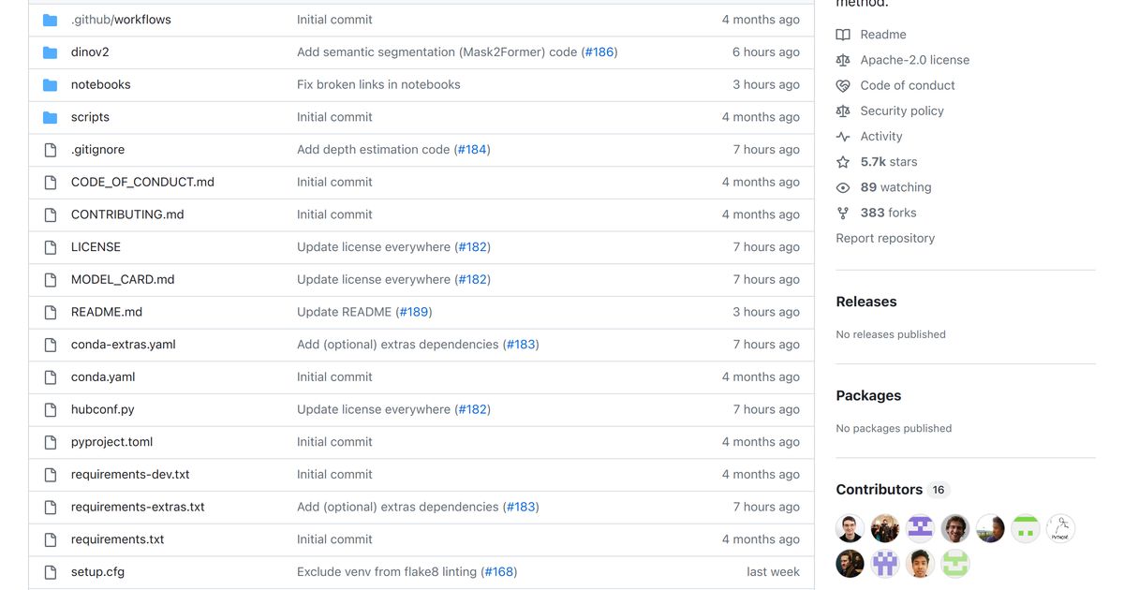The width and height of the screenshot is (1124, 590).
Task: Click the file icon next to README.md
Action: pos(50,312)
